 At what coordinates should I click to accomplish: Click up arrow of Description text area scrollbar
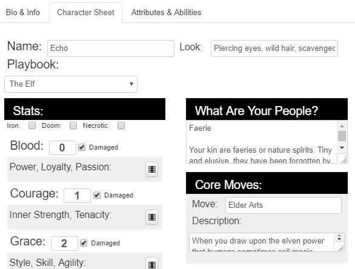[339, 236]
